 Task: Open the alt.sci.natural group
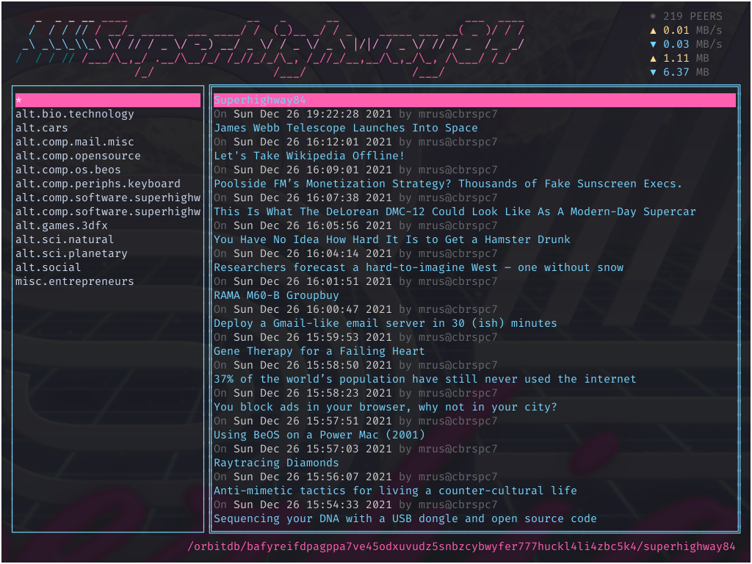65,239
